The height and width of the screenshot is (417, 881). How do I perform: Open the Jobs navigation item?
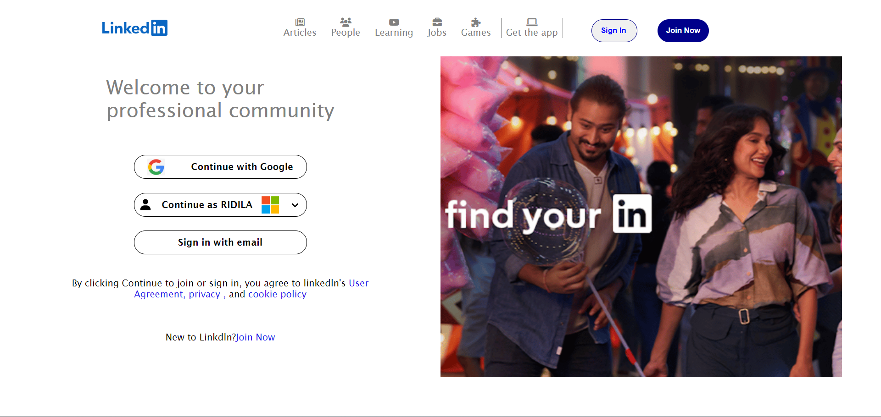pyautogui.click(x=436, y=32)
